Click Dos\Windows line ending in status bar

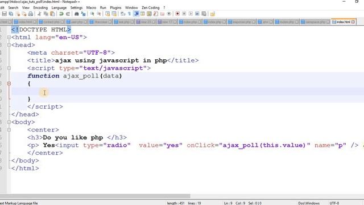pyautogui.click(x=309, y=203)
